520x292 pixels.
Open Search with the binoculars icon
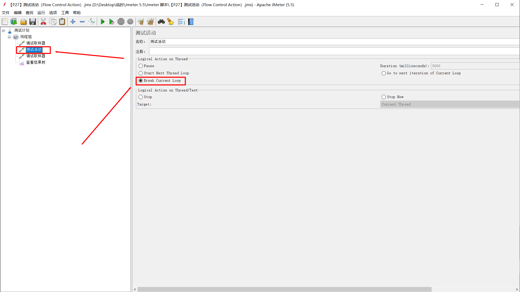(161, 22)
